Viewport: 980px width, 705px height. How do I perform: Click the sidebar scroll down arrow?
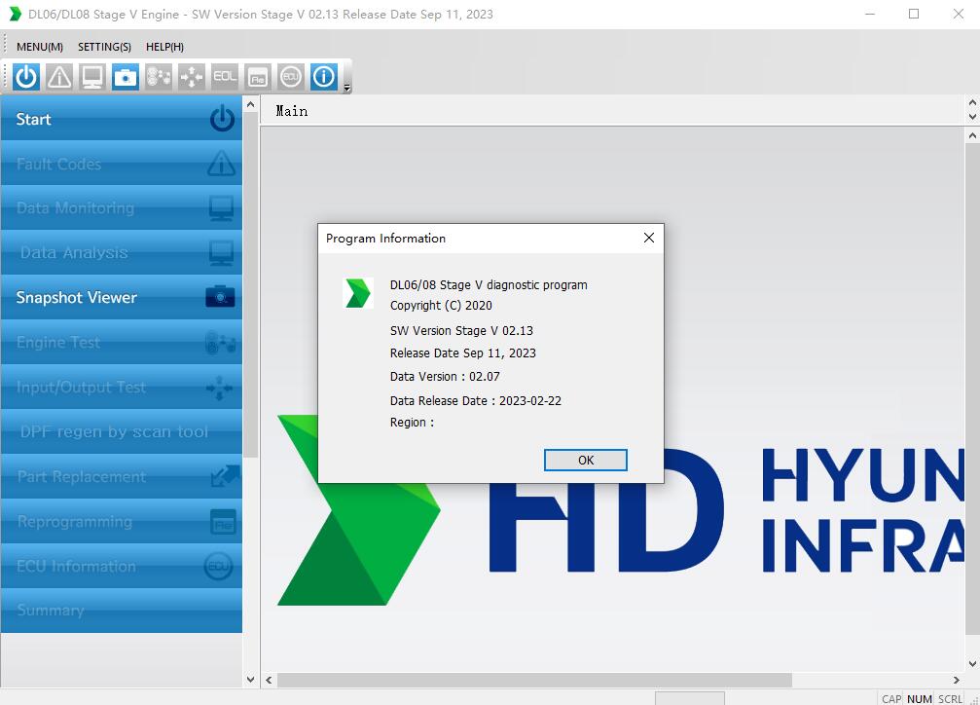(251, 680)
